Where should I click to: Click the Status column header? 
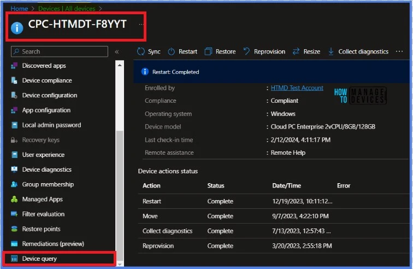[x=216, y=186]
